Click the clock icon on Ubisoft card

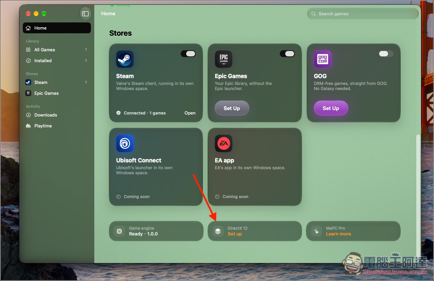118,197
